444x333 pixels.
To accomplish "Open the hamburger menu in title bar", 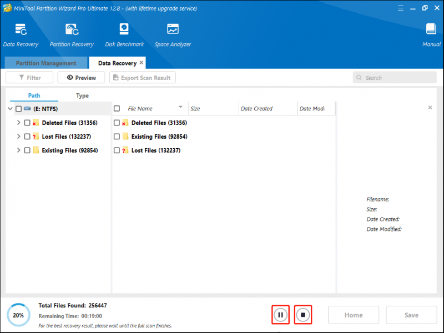I will [x=400, y=8].
